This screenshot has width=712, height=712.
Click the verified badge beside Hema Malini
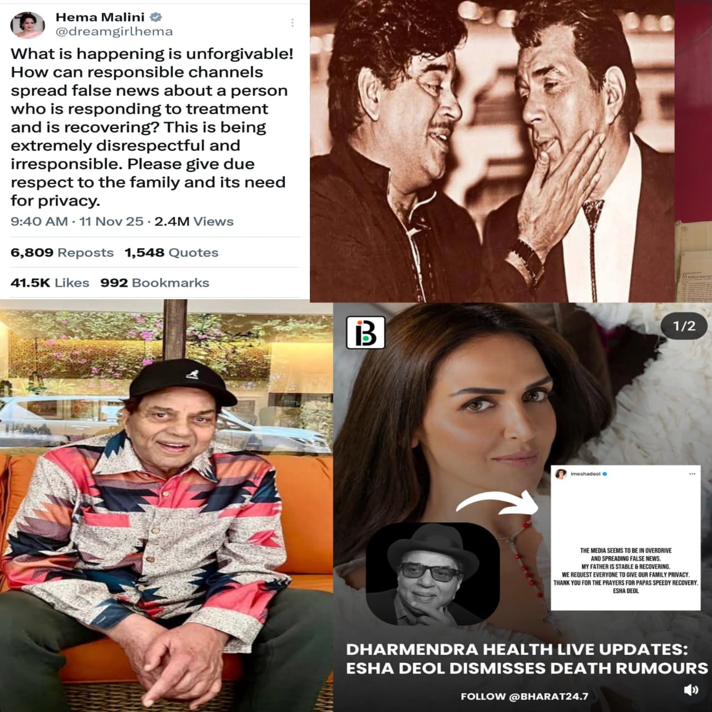(156, 17)
